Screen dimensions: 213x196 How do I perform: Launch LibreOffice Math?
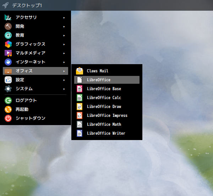coord(107,124)
